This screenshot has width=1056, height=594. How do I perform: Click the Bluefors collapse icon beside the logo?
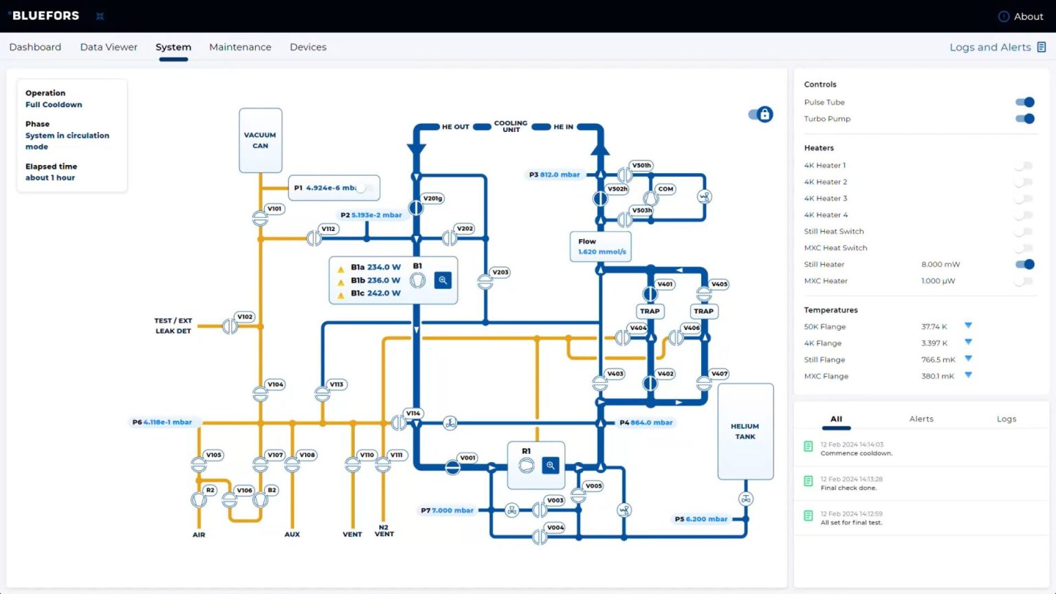tap(100, 15)
